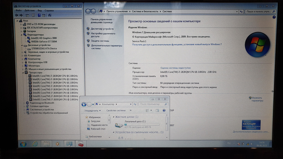Select Устройства обработки изображений row
The width and height of the screenshot is (283, 159).
49,113
